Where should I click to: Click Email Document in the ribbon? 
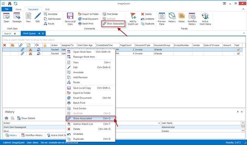(x=88, y=19)
